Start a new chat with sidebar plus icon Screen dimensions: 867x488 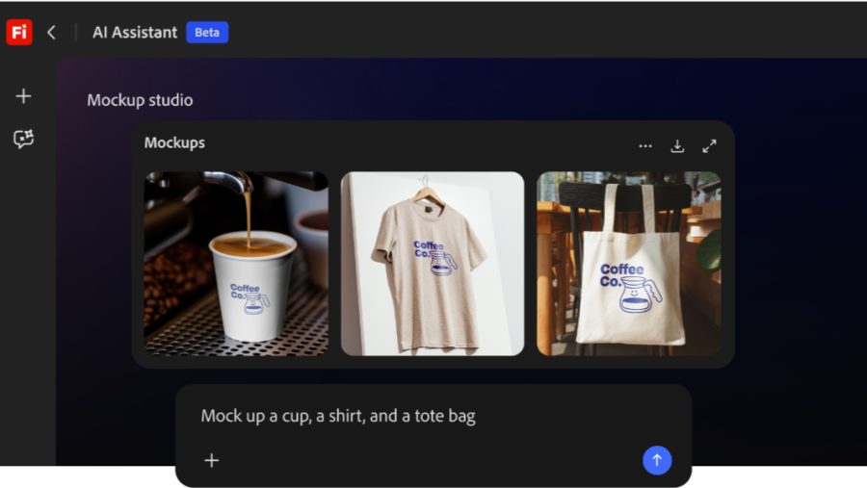pos(23,96)
